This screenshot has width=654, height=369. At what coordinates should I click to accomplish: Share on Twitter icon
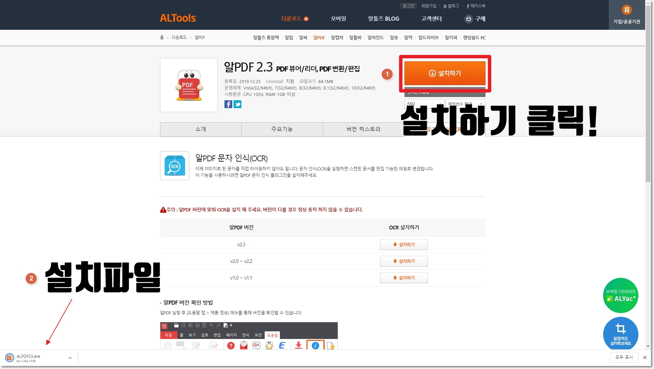pyautogui.click(x=238, y=104)
